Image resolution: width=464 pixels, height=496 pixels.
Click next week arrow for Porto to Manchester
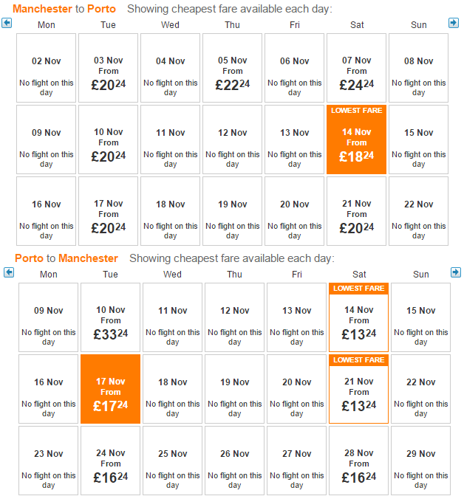pos(456,272)
